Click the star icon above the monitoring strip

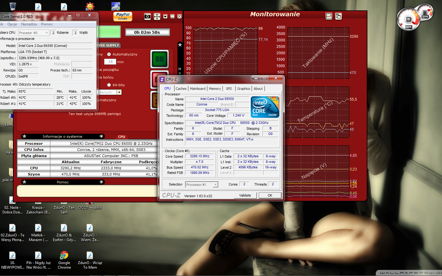(180, 45)
